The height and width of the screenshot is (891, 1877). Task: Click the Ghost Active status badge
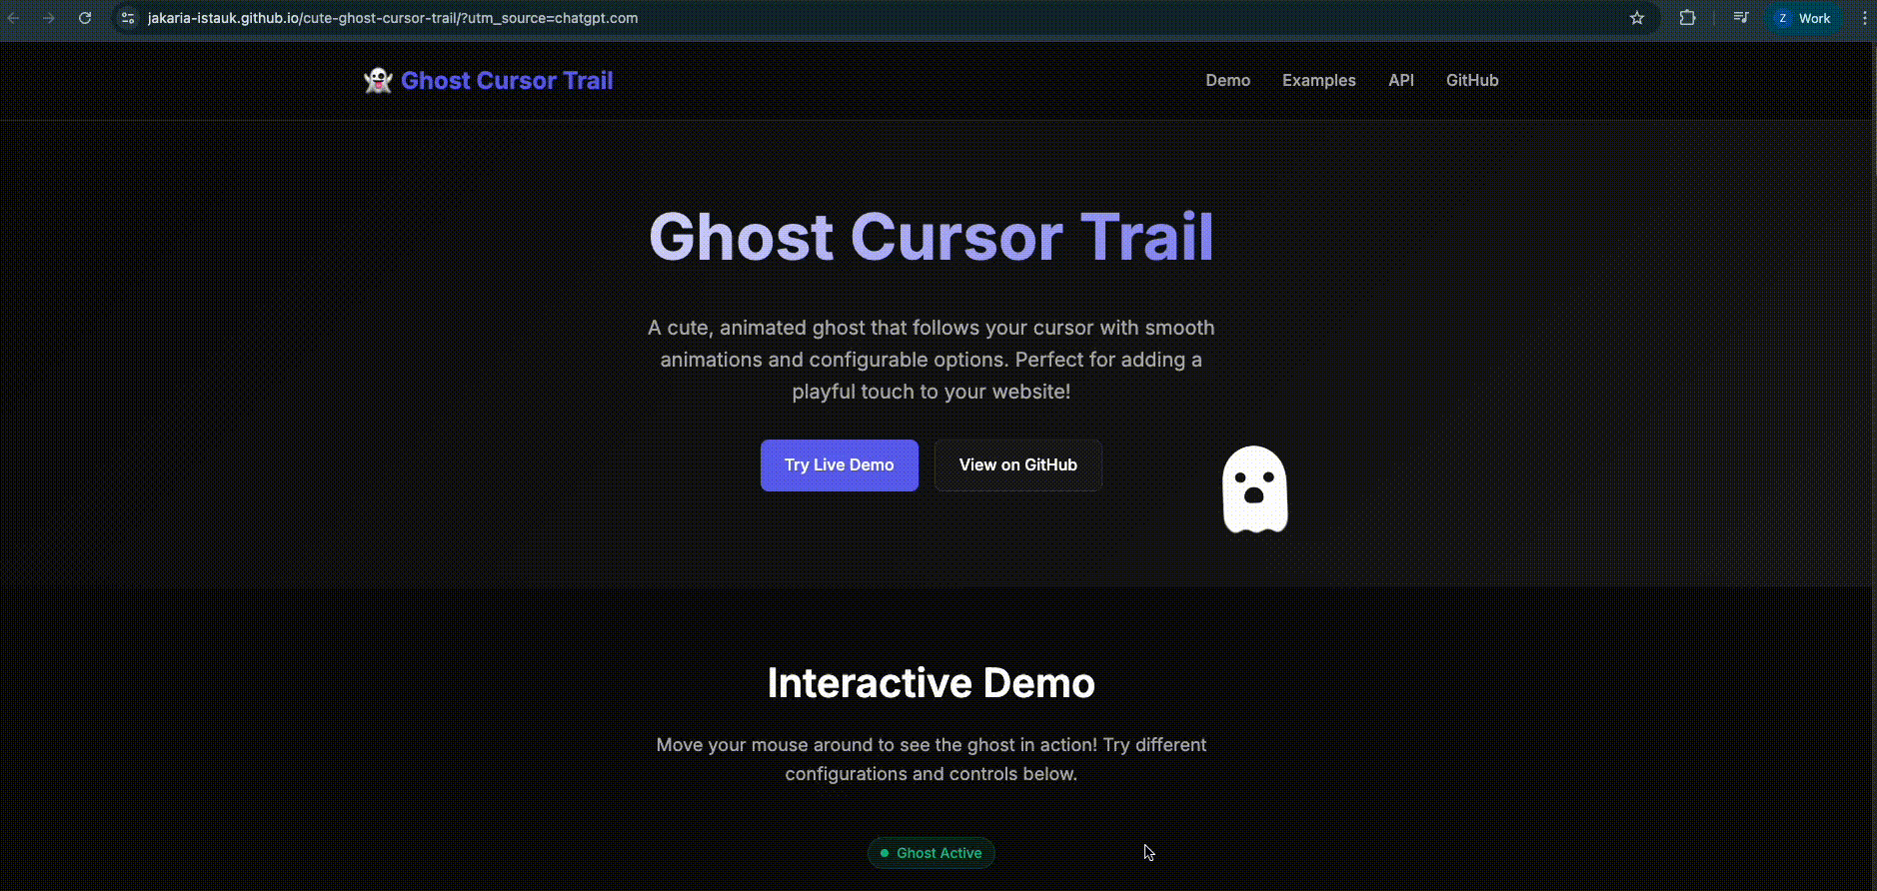click(932, 853)
